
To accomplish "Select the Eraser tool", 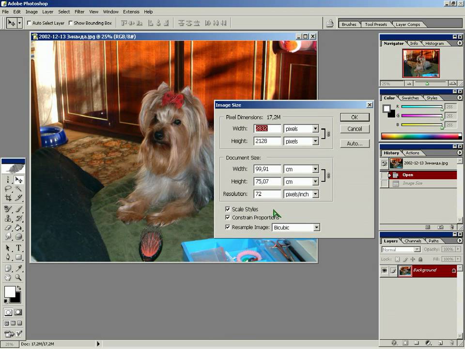I will [x=8, y=228].
